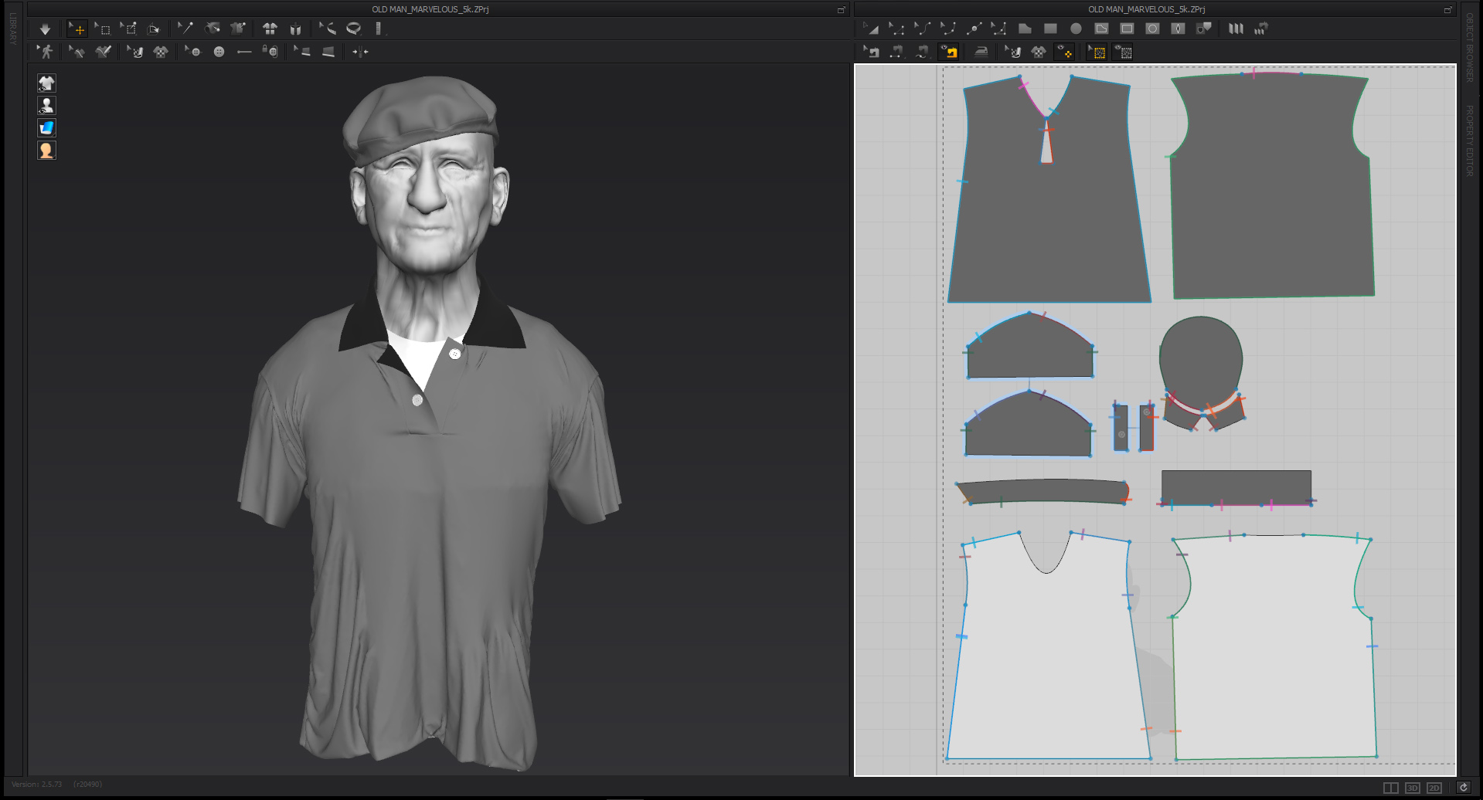Viewport: 1483px width, 800px height.
Task: Select the Select/Move tool in 3D toolbar
Action: coord(77,29)
